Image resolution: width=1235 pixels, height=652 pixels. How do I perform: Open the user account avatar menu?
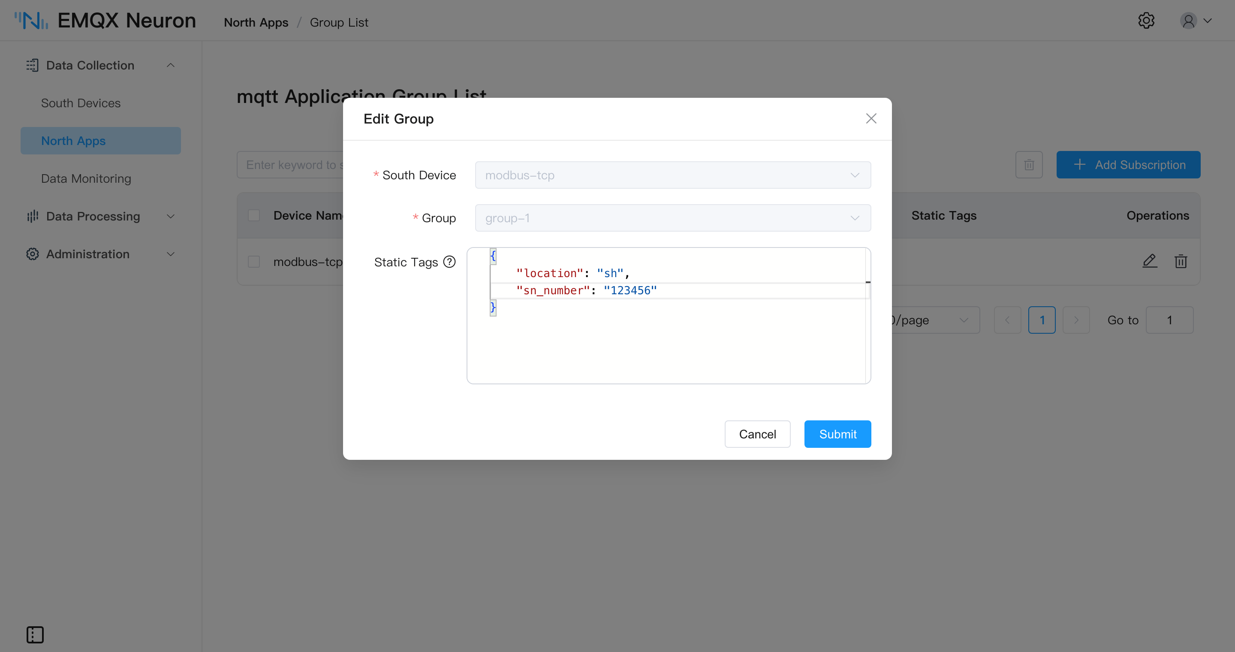pos(1195,21)
